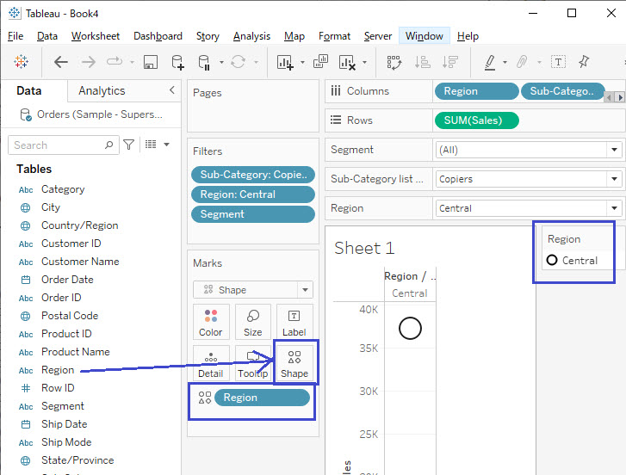The height and width of the screenshot is (475, 626).
Task: Open the Color button on Marks card
Action: tap(211, 322)
